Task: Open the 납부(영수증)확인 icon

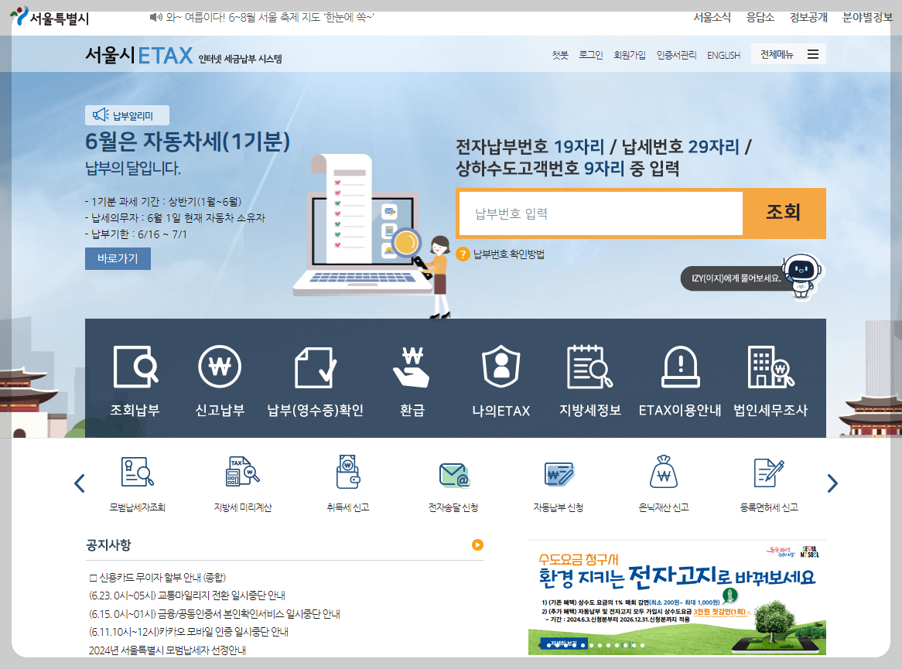Action: 316,367
